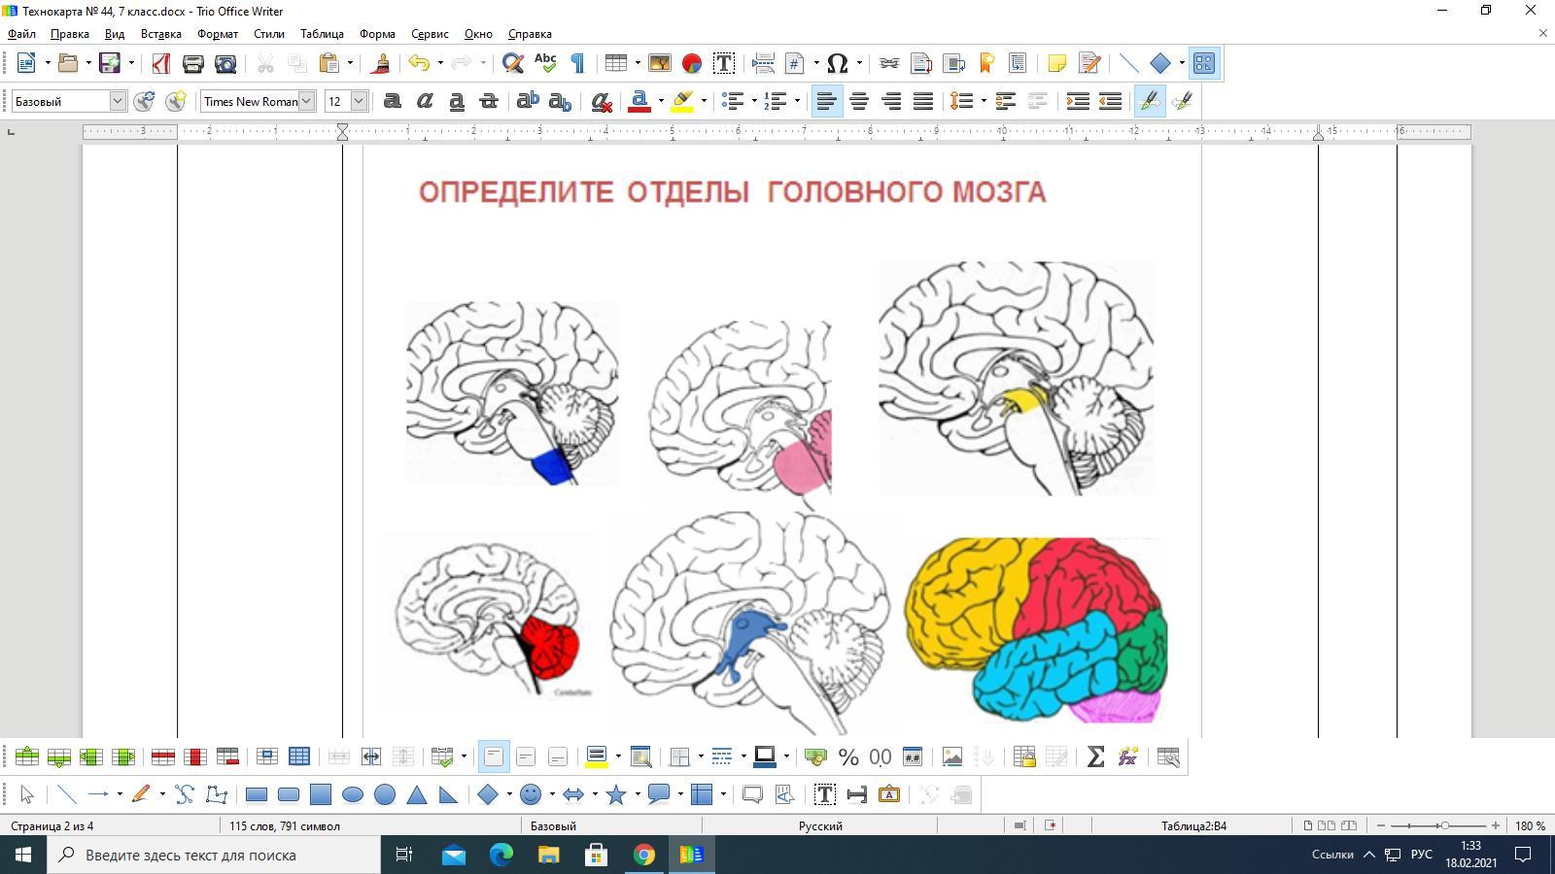Click the Export as PDF icon
The image size is (1555, 874).
point(160,64)
